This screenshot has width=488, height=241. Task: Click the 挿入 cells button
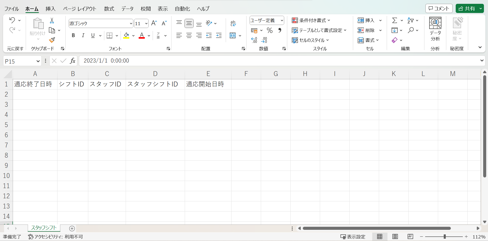366,20
